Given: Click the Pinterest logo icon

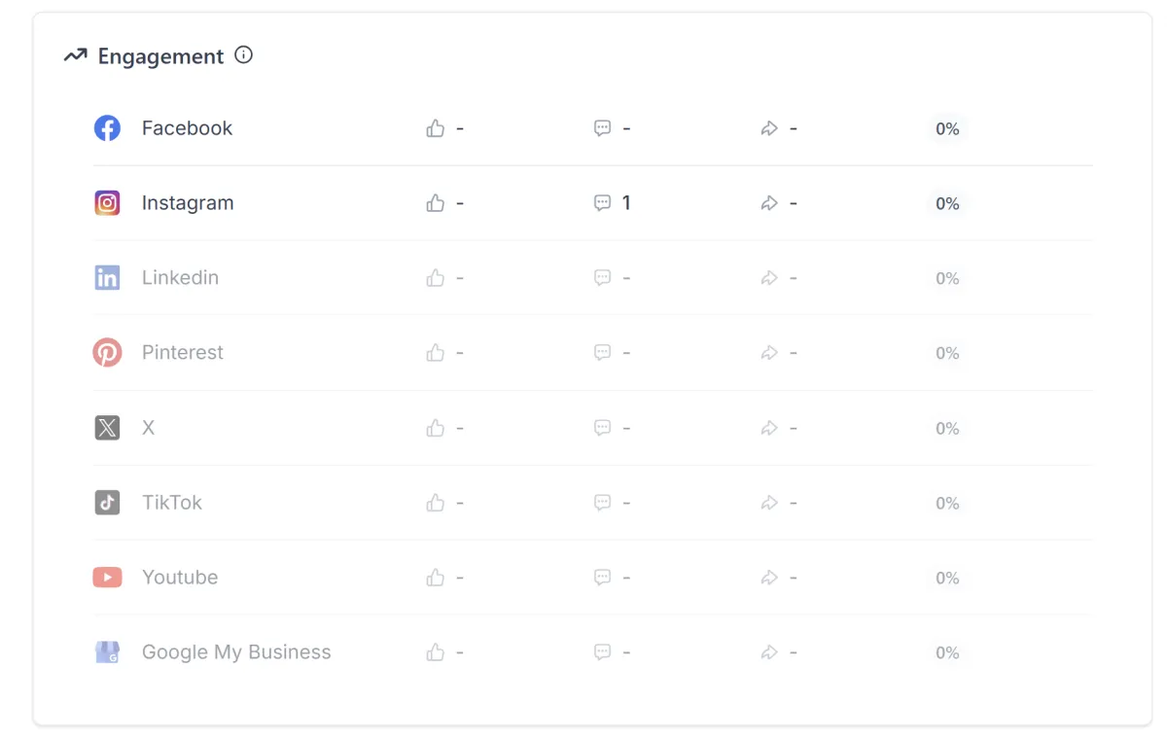Looking at the screenshot, I should click(x=107, y=353).
